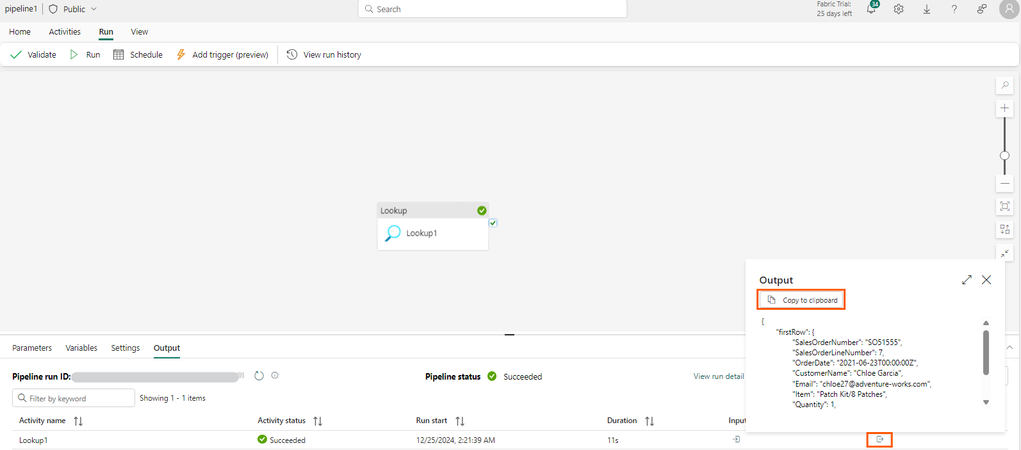Sort by Activity name arrows
The image size is (1021, 450).
pyautogui.click(x=78, y=421)
